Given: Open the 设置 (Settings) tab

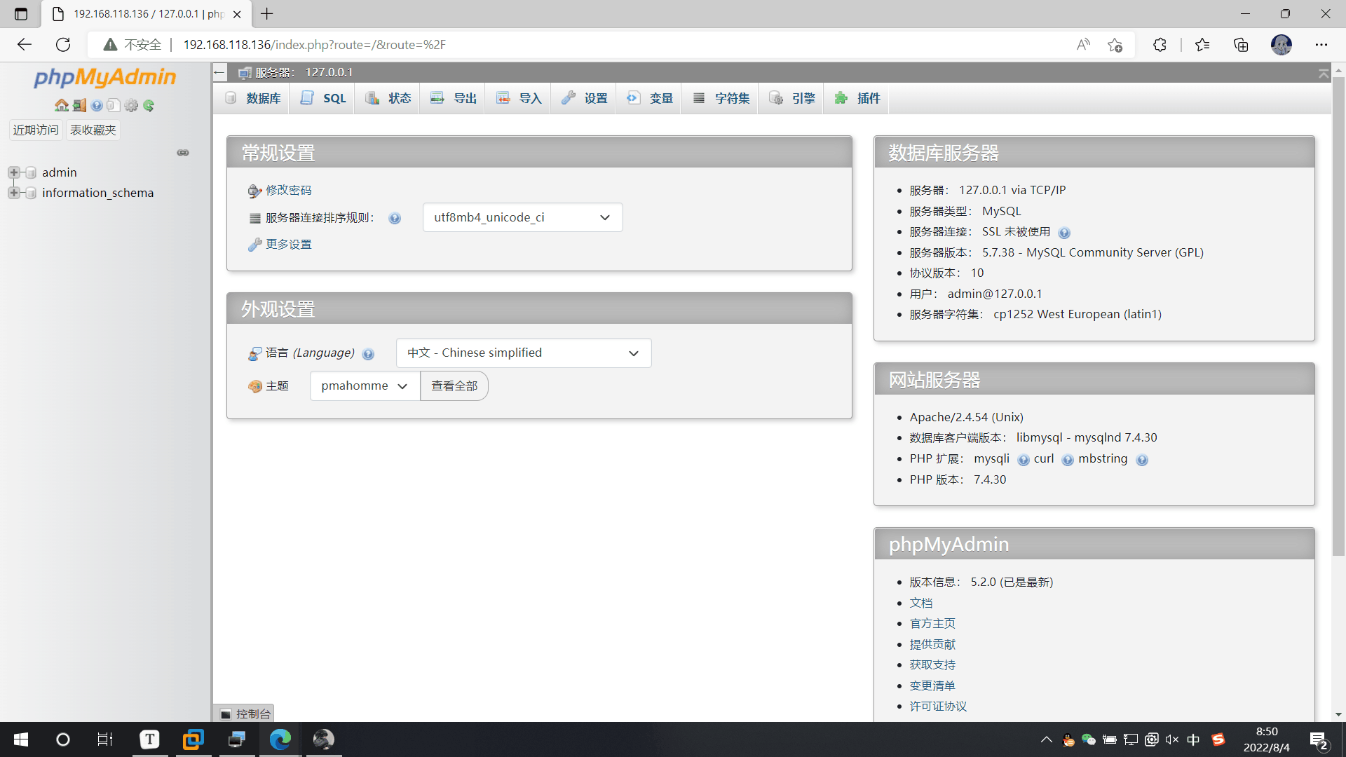Looking at the screenshot, I should point(585,98).
